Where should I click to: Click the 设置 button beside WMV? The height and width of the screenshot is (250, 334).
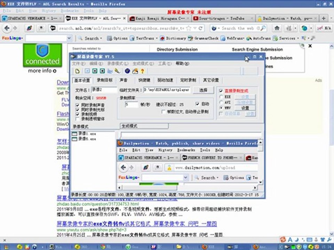[245, 108]
